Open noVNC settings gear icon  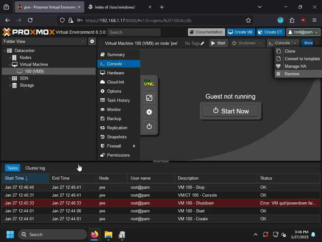pyautogui.click(x=149, y=112)
